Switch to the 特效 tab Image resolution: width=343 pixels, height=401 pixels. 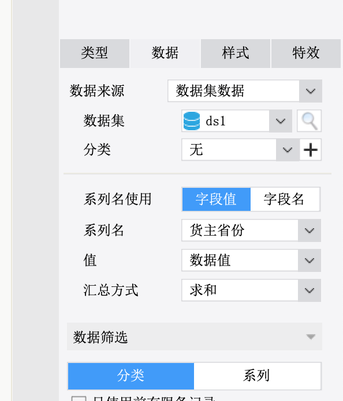point(306,54)
